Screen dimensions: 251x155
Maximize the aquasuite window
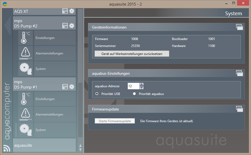tap(234, 3)
